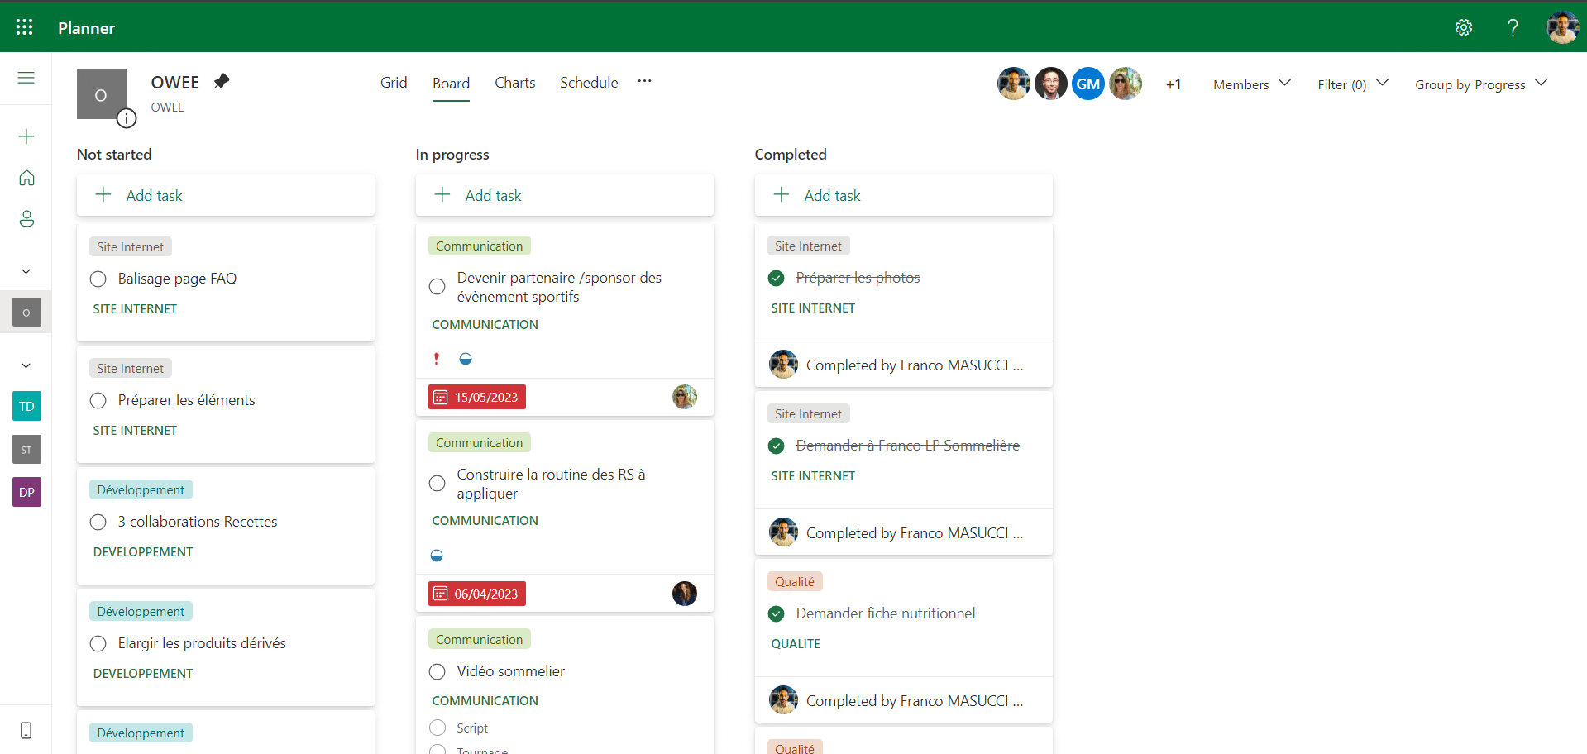The width and height of the screenshot is (1587, 754).
Task: Expand the Members dropdown
Action: (1251, 84)
